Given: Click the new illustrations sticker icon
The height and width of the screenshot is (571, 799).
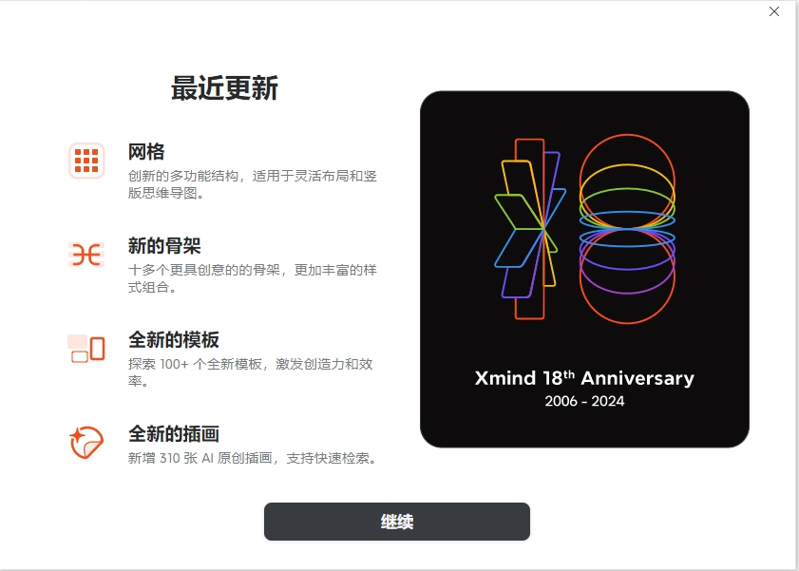Looking at the screenshot, I should (86, 442).
